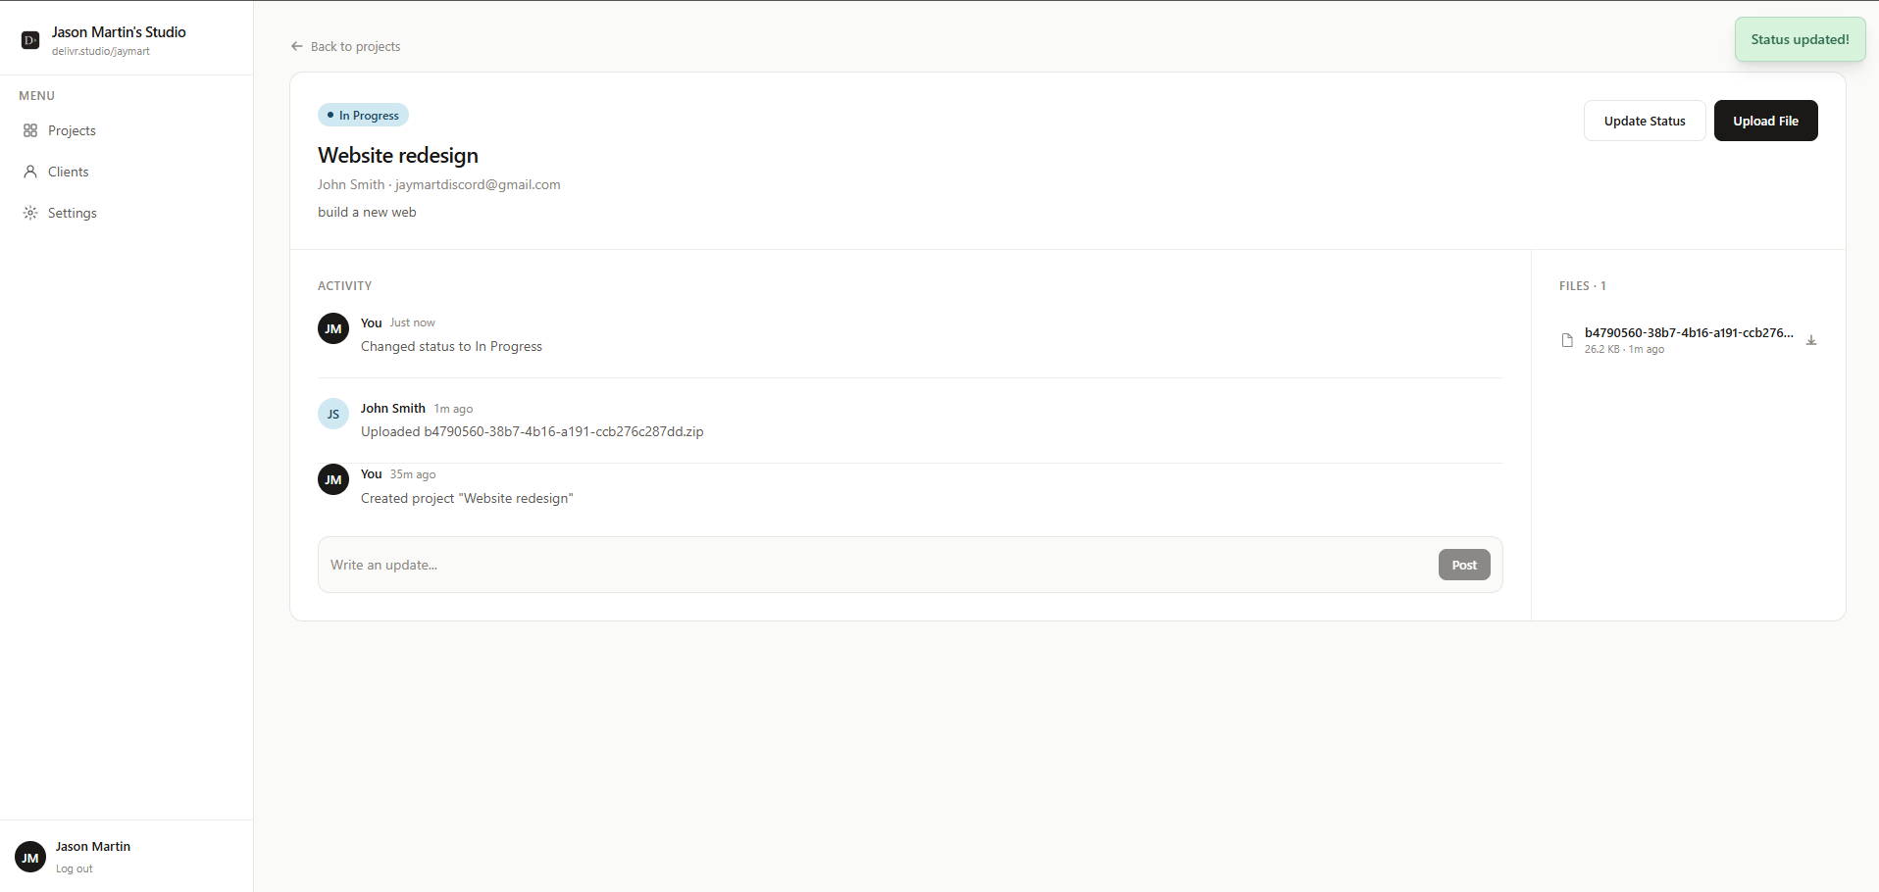Click the studio logo avatar in top left
Screen dimensions: 1879x892
tap(29, 39)
